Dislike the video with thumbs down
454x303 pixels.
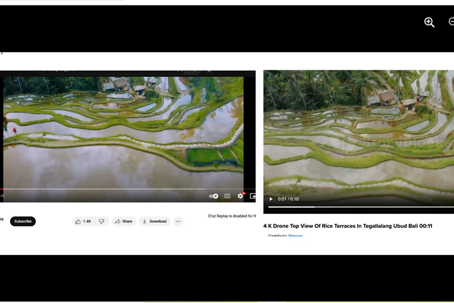tap(102, 221)
